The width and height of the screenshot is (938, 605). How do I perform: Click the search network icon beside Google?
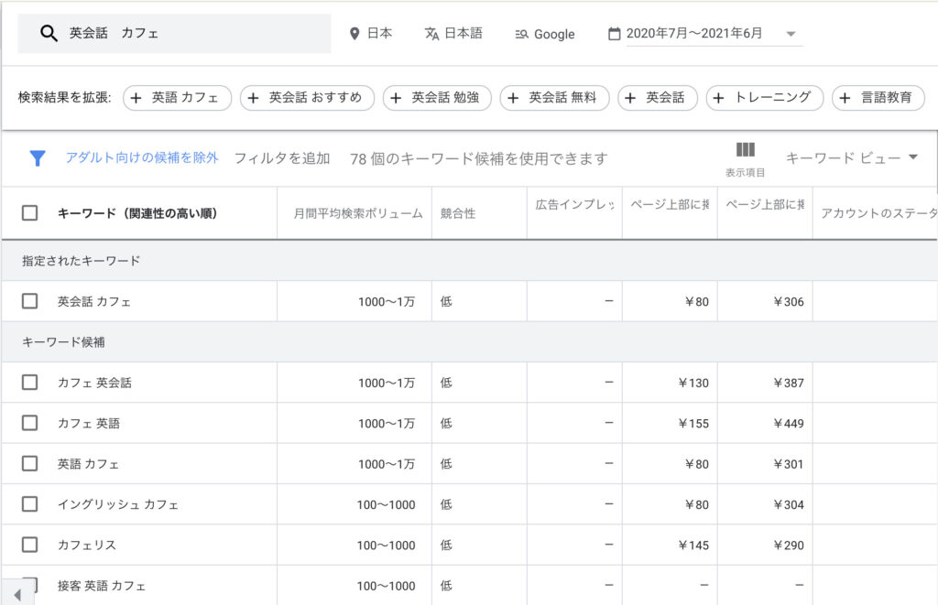coord(521,34)
